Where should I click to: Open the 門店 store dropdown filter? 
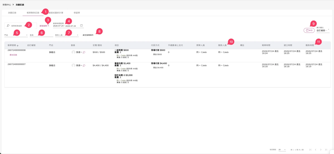click(x=16, y=35)
